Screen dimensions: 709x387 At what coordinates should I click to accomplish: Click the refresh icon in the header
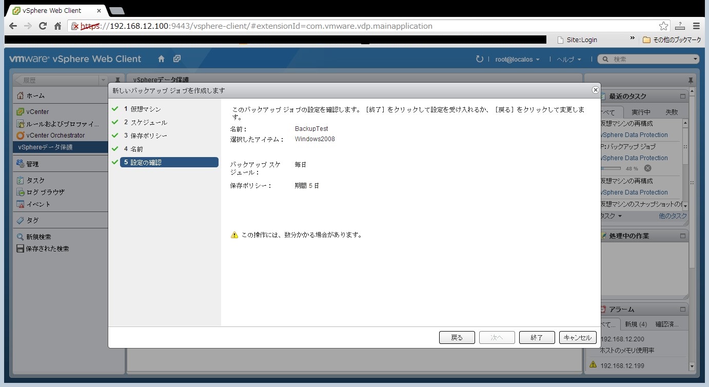(480, 59)
